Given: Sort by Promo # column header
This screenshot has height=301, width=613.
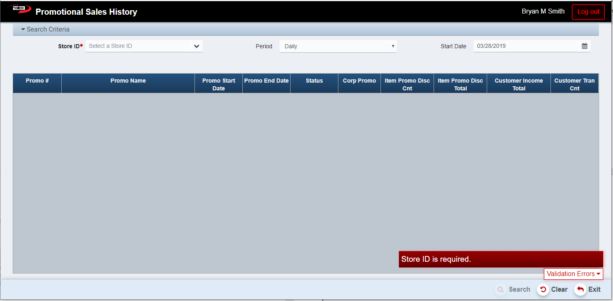Looking at the screenshot, I should tap(37, 81).
